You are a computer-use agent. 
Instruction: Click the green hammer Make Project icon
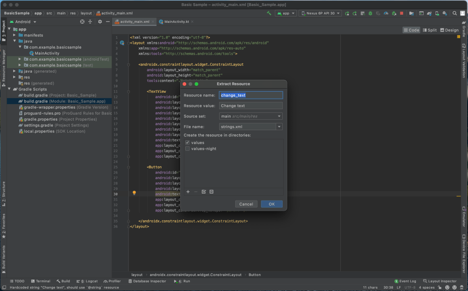pyautogui.click(x=269, y=13)
